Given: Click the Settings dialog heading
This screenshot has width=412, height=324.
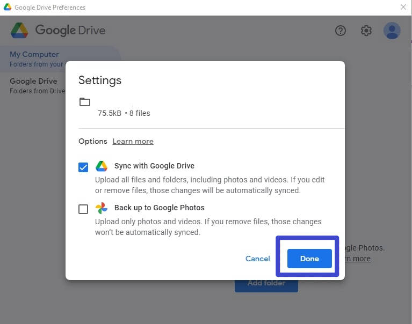Looking at the screenshot, I should click(x=100, y=80).
